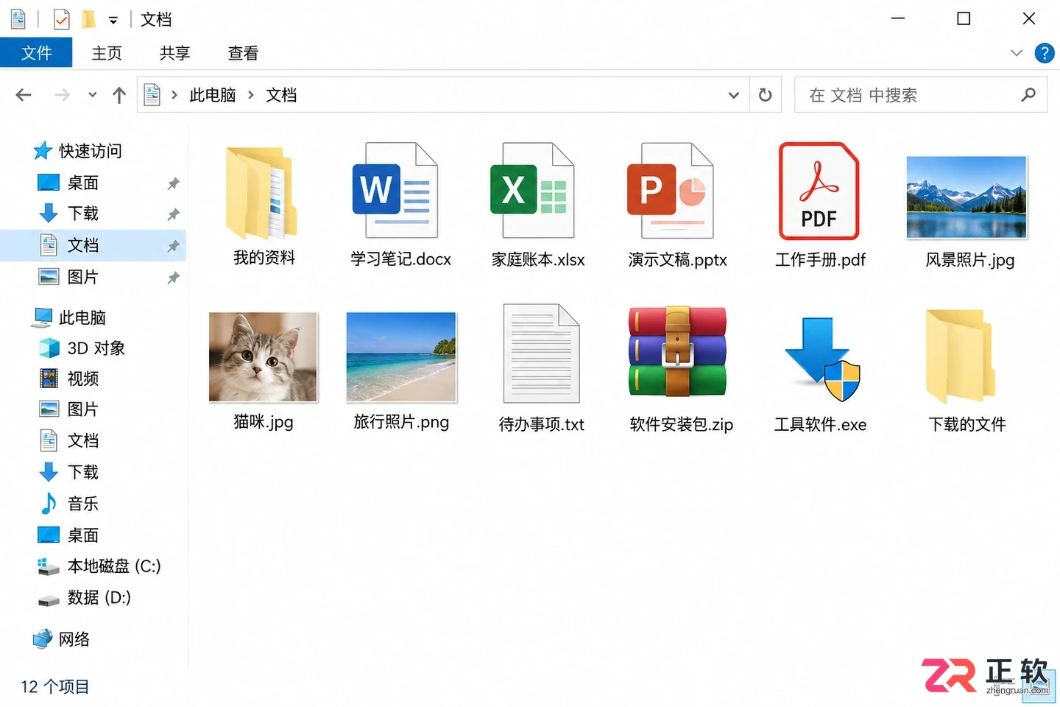The image size is (1060, 707).
Task: Click the new folder icon in the title bar
Action: (x=88, y=18)
